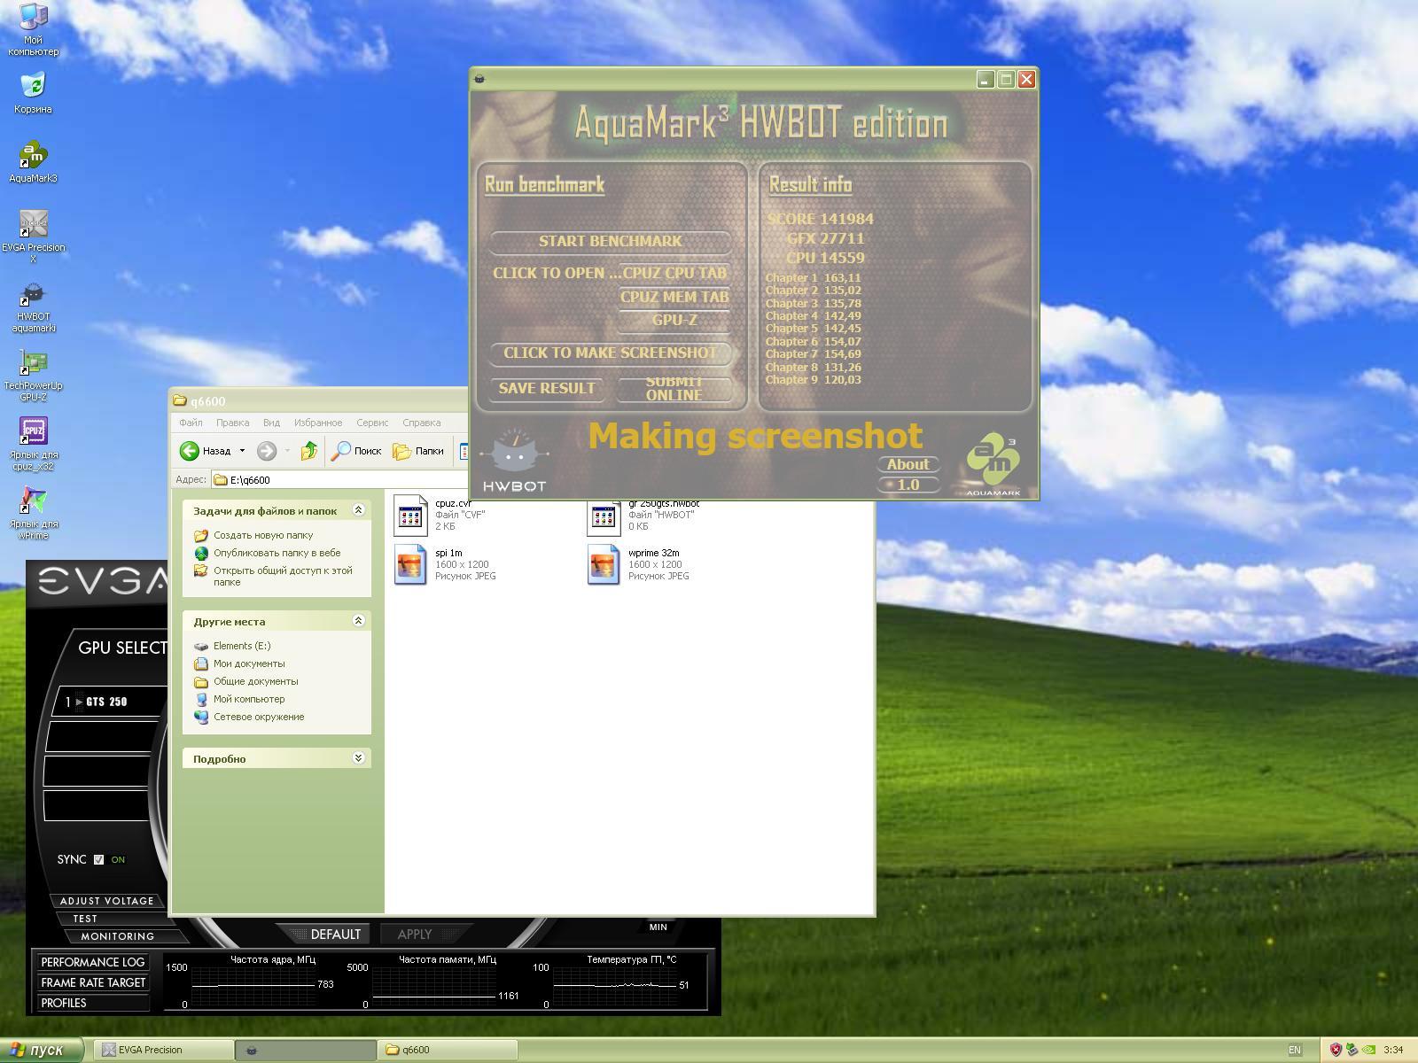Click MONITORING in EVGA Precision
The image size is (1418, 1063).
pyautogui.click(x=117, y=936)
